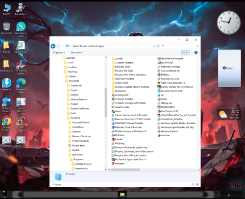Open the recent locations dropdown arrow
Viewport: 245px width, 199px height.
64,46
